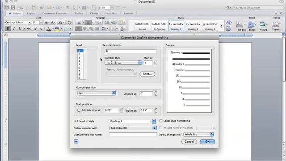Toggle Underline formatting in ribbon
Image resolution: width=286 pixels, height=161 pixels.
click(20, 29)
